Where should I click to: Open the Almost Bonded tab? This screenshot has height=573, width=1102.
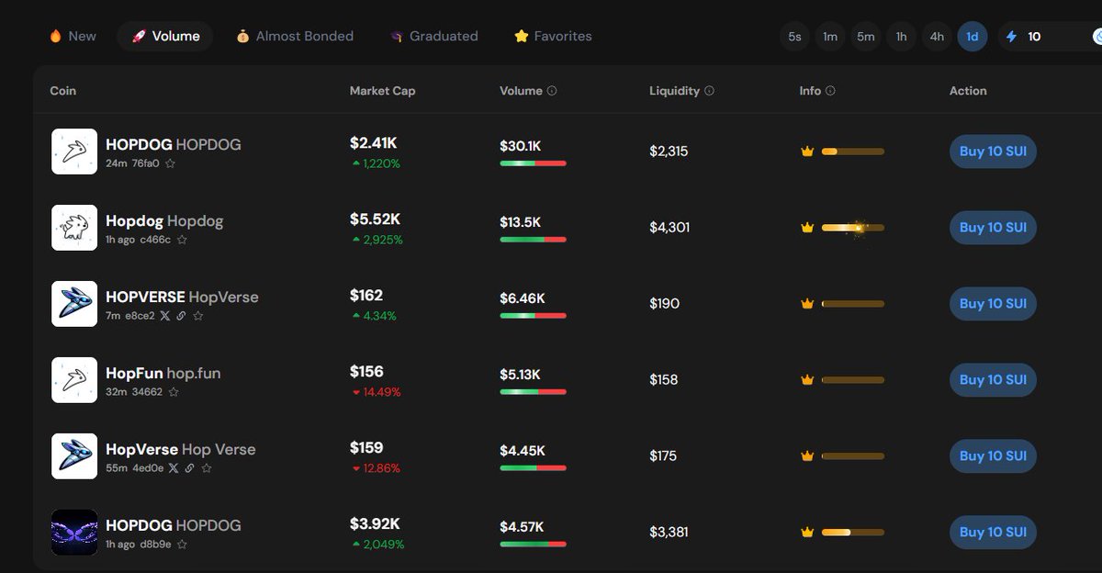295,37
